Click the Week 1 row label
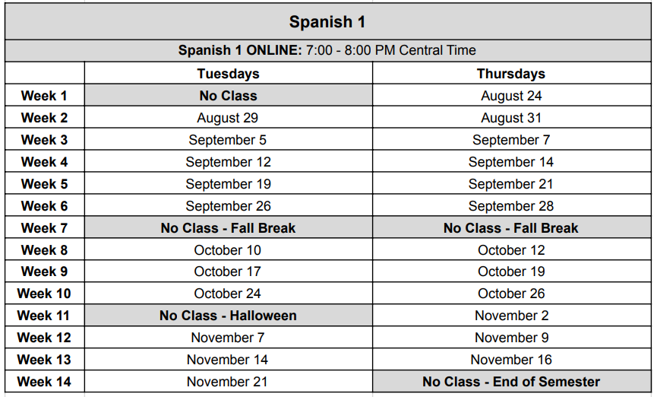This screenshot has width=657, height=397. pos(44,95)
